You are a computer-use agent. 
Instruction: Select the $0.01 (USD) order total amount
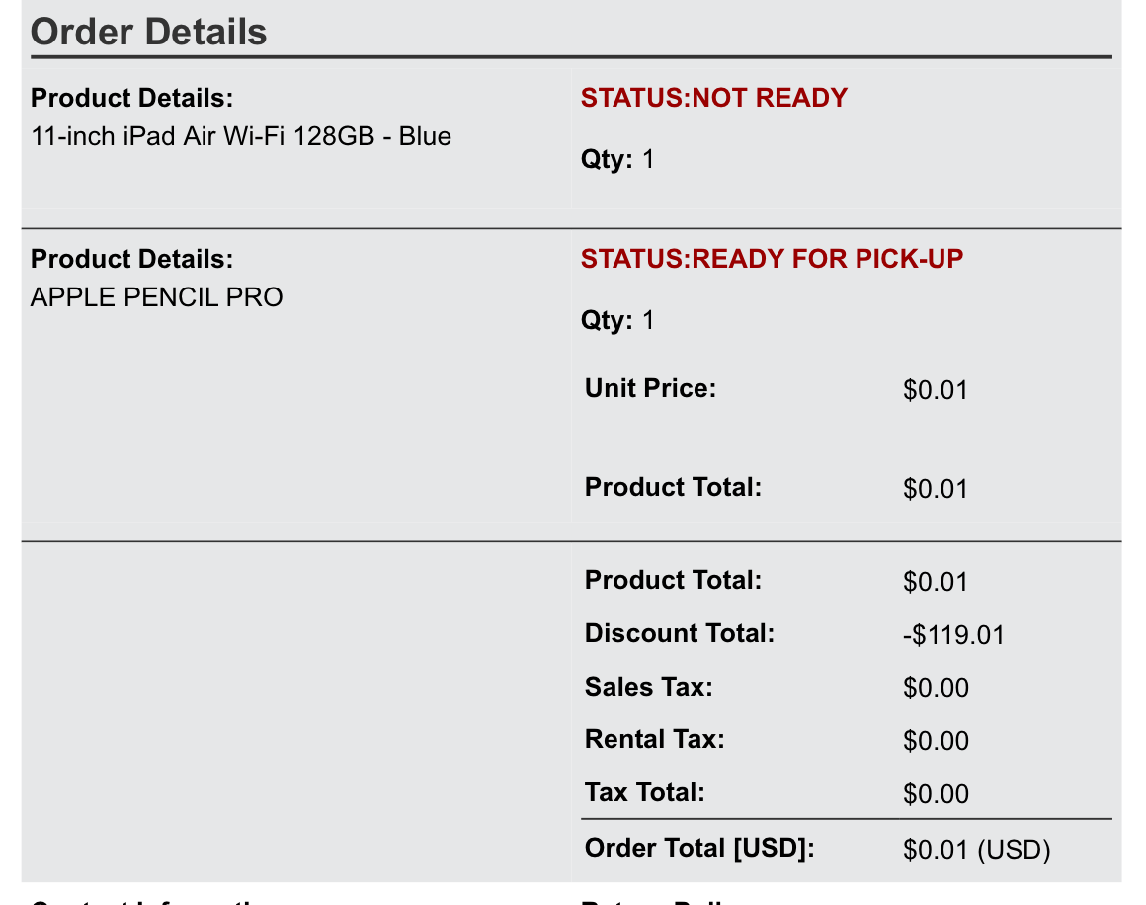pyautogui.click(x=976, y=850)
